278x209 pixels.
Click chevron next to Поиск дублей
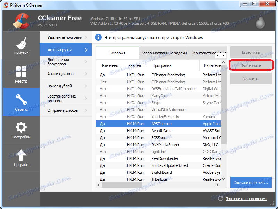click(x=86, y=86)
